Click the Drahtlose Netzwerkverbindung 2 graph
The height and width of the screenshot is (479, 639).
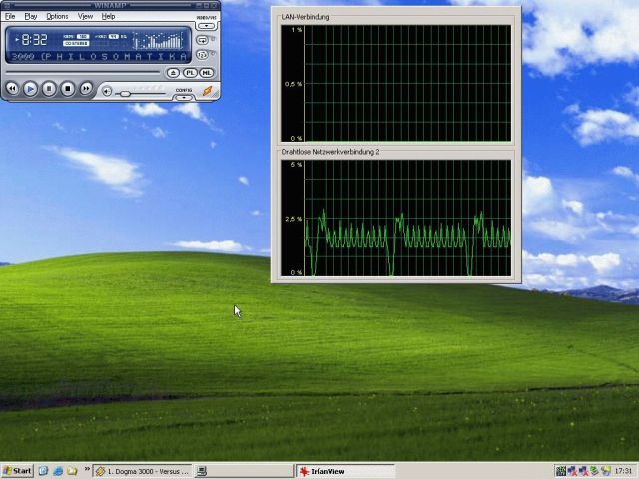(x=395, y=219)
